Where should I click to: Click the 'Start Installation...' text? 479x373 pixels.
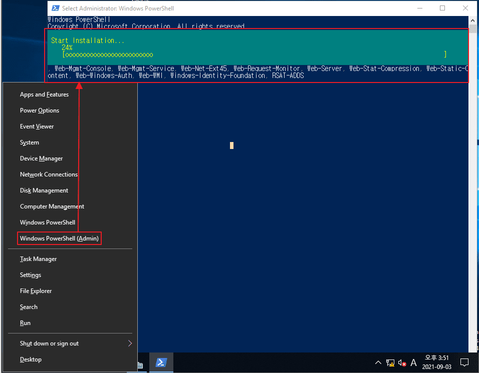[88, 40]
